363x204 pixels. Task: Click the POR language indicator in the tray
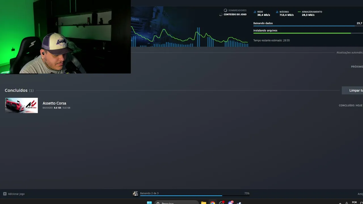pyautogui.click(x=354, y=202)
